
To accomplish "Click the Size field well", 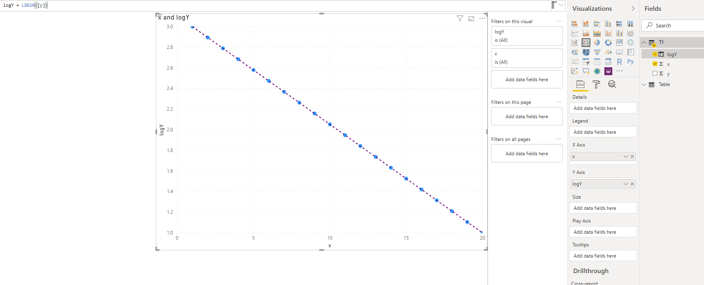I will (x=603, y=208).
